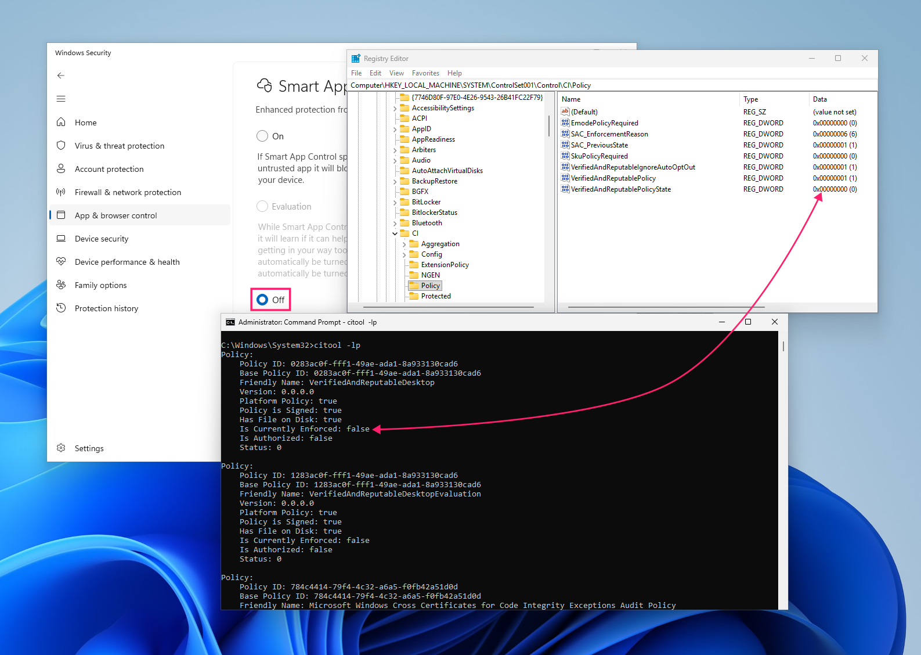Image resolution: width=921 pixels, height=655 pixels.
Task: Click the EmodePolicyRequired DWORD icon
Action: [565, 123]
